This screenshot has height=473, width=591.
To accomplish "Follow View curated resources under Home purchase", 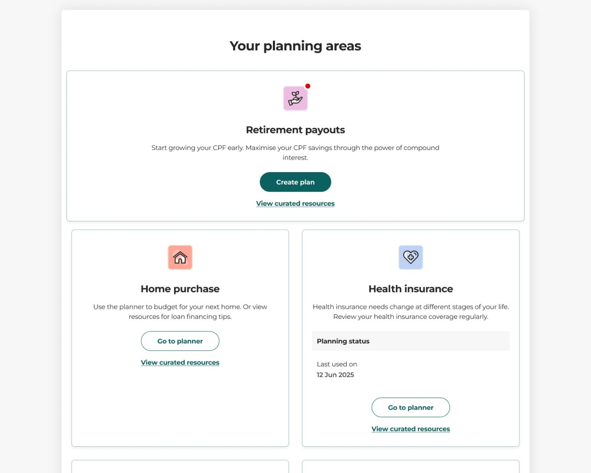I will click(x=180, y=363).
